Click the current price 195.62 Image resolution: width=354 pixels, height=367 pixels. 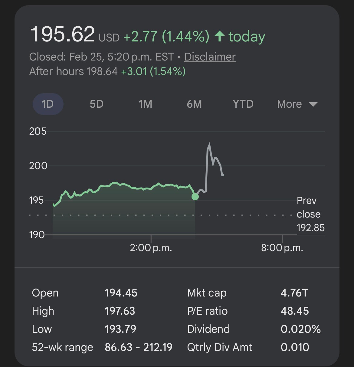coord(62,34)
